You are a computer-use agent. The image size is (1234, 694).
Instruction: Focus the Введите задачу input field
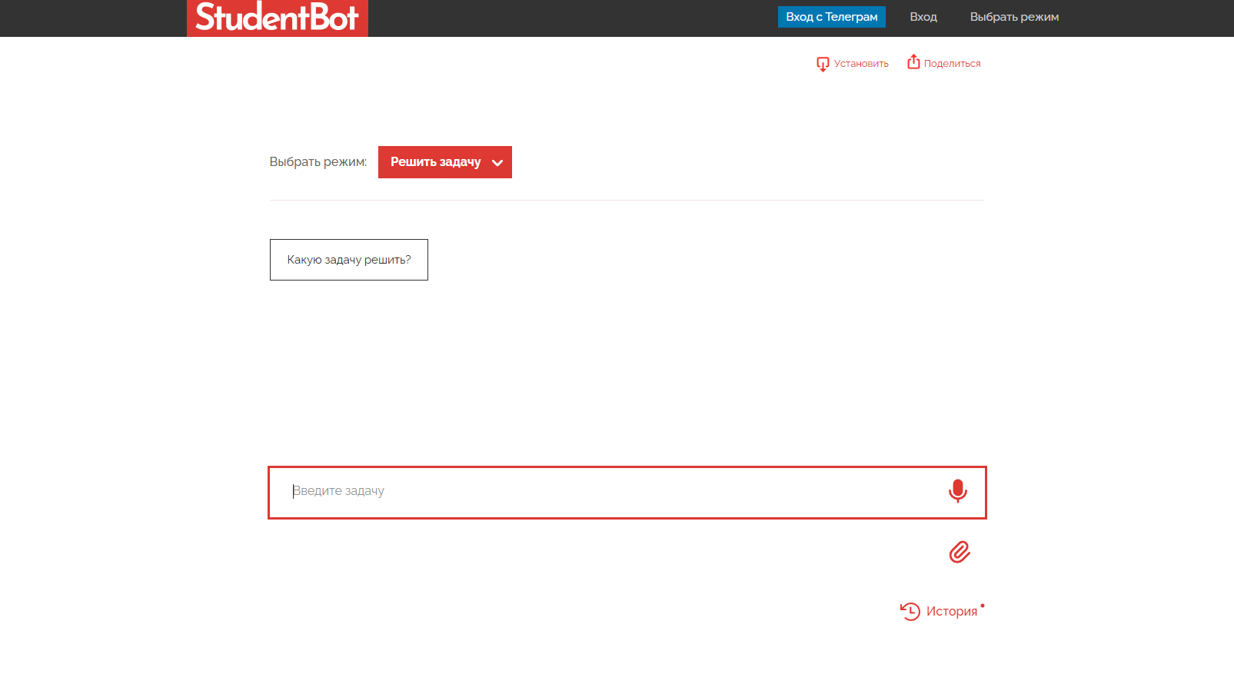click(x=607, y=492)
